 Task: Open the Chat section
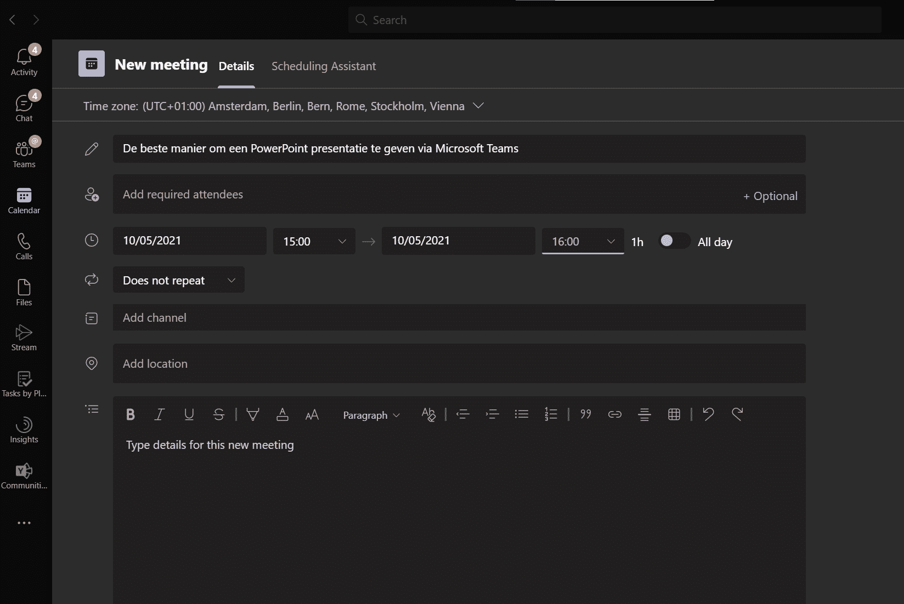[24, 107]
